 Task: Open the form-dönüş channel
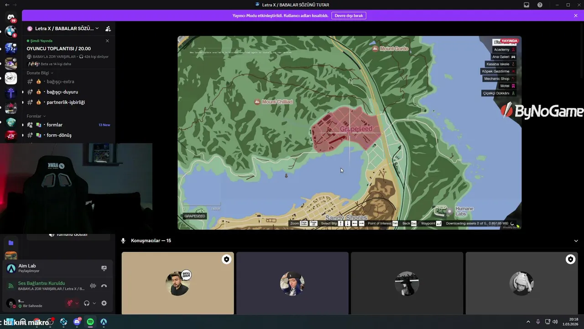pyautogui.click(x=69, y=135)
